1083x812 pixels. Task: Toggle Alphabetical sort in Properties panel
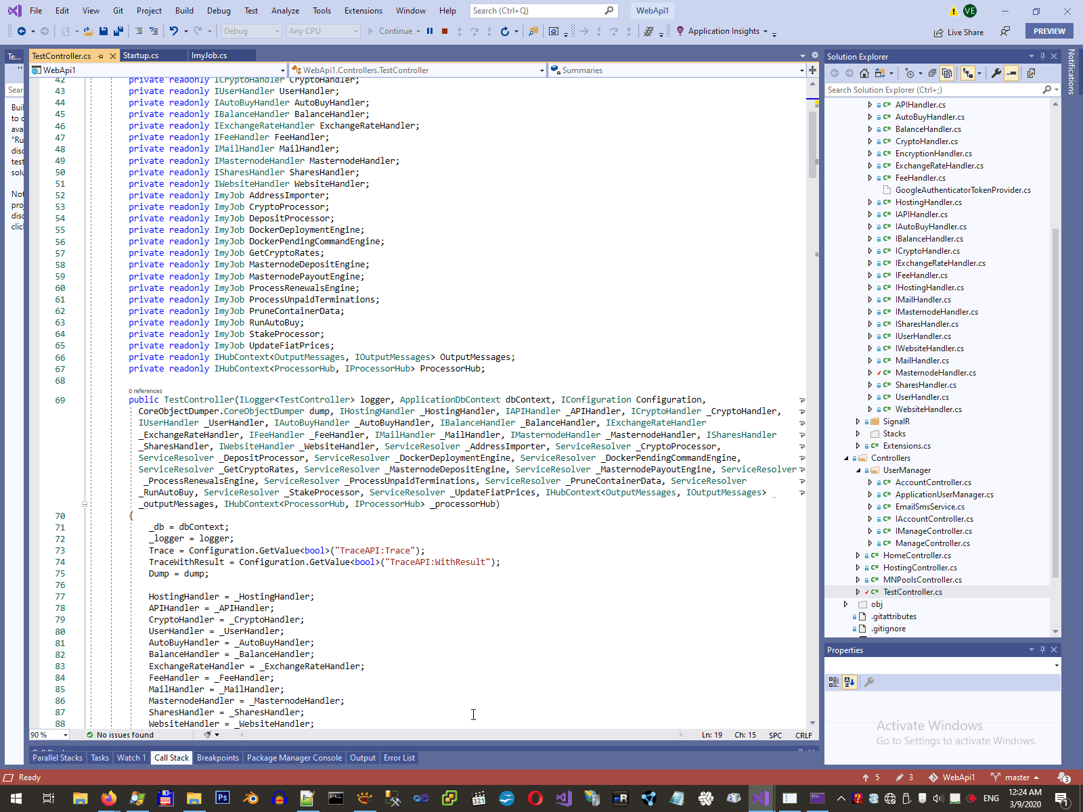850,682
